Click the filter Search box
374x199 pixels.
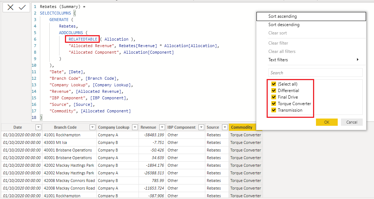click(x=315, y=73)
